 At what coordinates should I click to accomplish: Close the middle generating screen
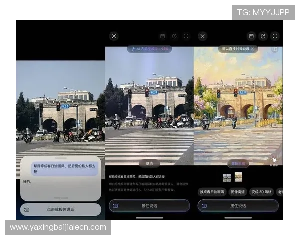(x=114, y=36)
